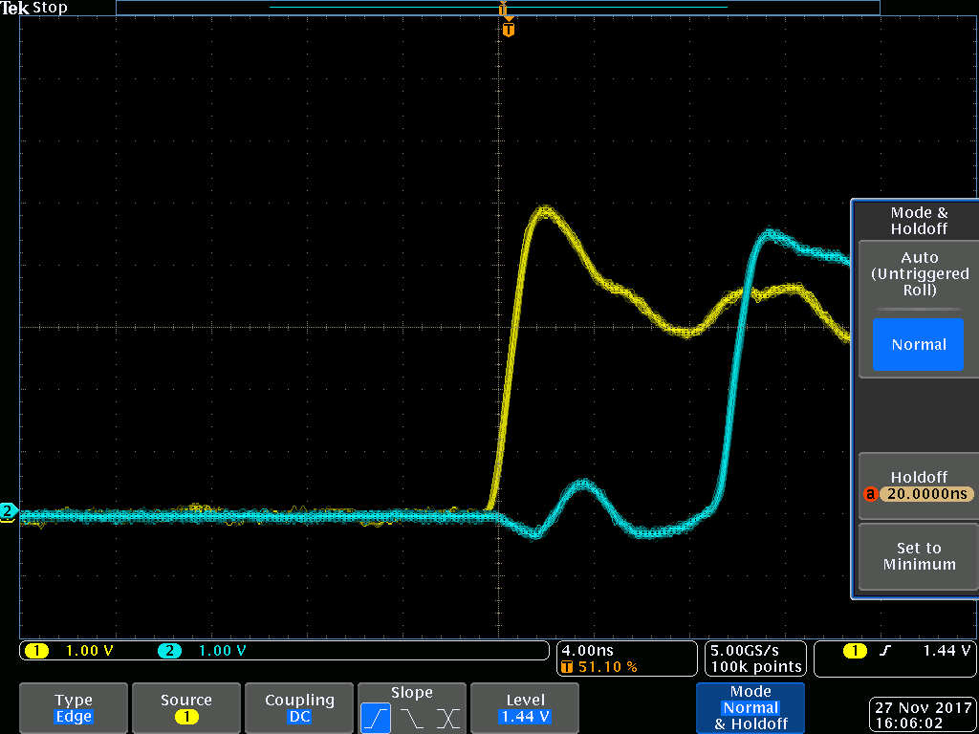Click the Stop acquisition status text
Image resolution: width=979 pixels, height=734 pixels.
point(50,8)
